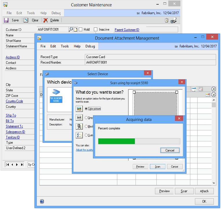Screen dimensions: 221x209
Task: Select Custom Settings radio button
Action: [86, 135]
